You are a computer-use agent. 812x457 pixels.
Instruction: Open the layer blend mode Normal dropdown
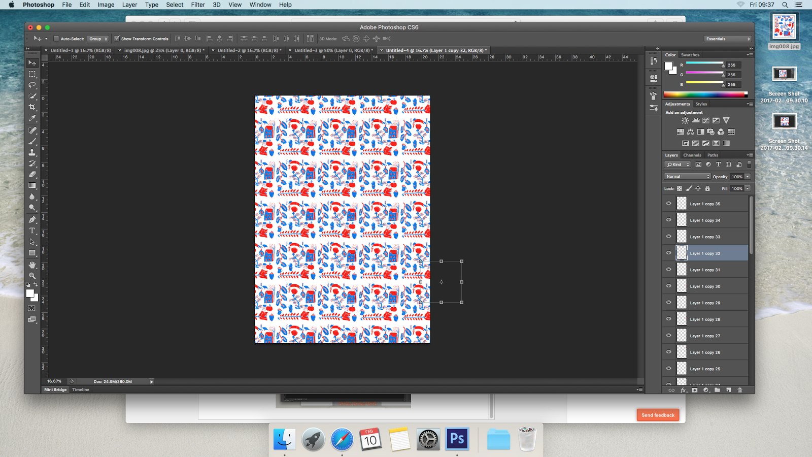[687, 176]
